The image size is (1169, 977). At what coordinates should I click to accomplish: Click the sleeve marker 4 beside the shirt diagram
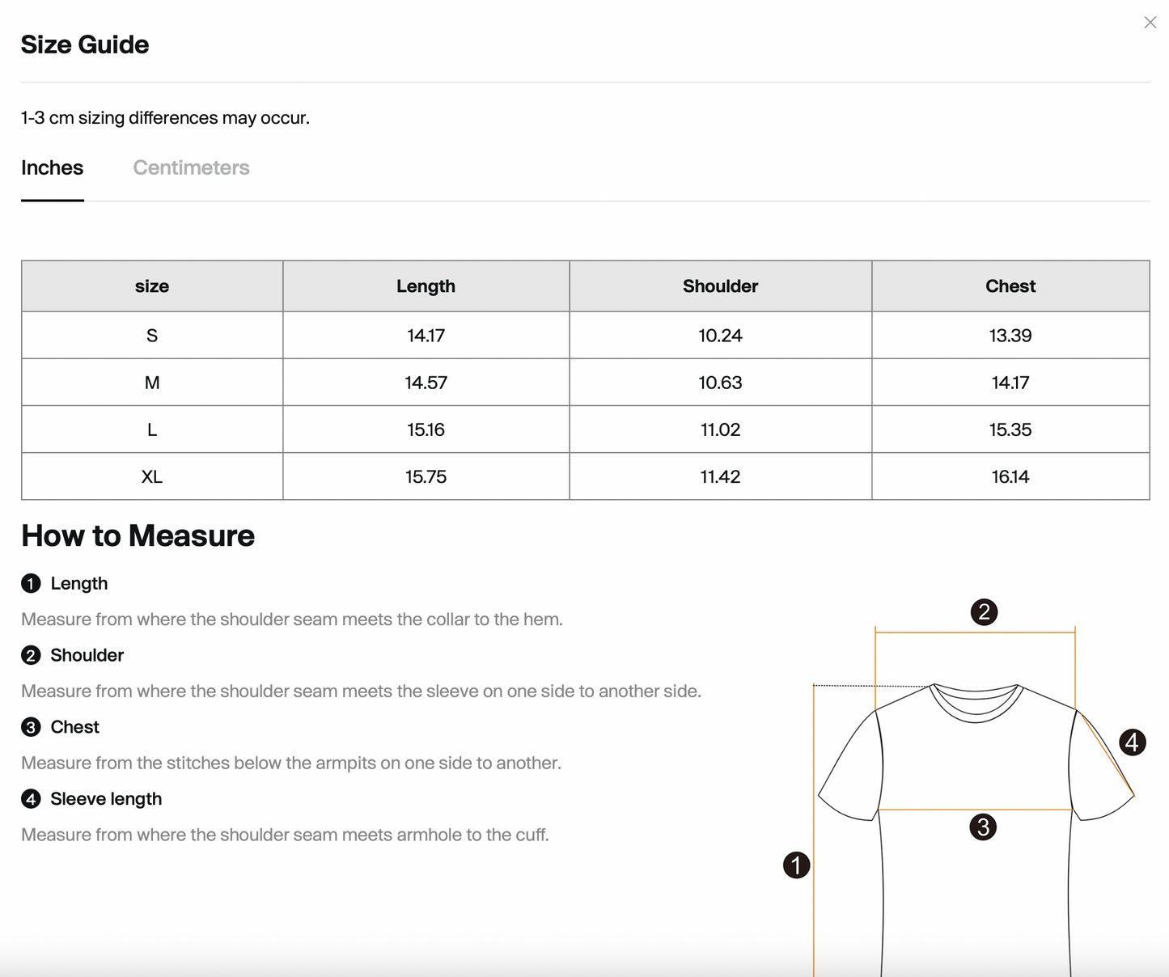pos(1132,742)
